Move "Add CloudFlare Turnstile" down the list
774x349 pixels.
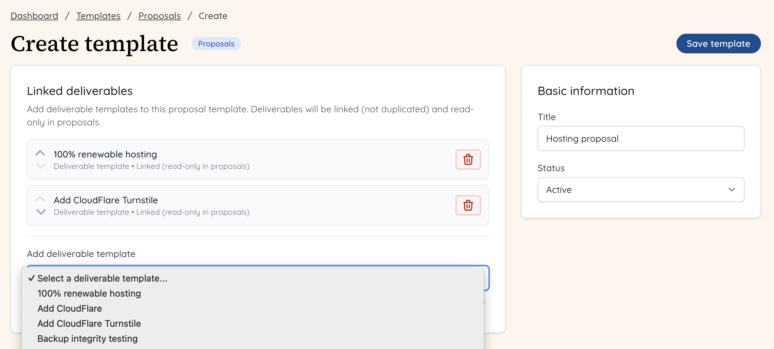point(40,212)
